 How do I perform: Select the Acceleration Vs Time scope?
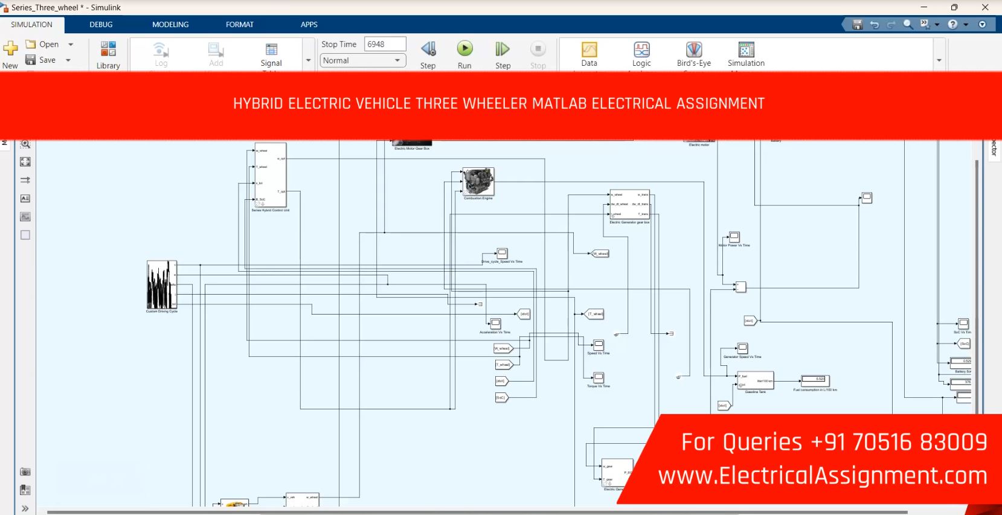pyautogui.click(x=495, y=324)
